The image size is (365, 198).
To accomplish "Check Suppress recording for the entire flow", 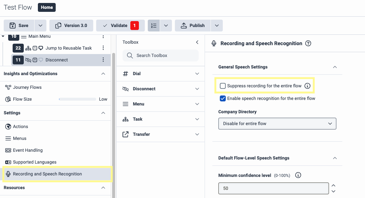I will pos(223,86).
